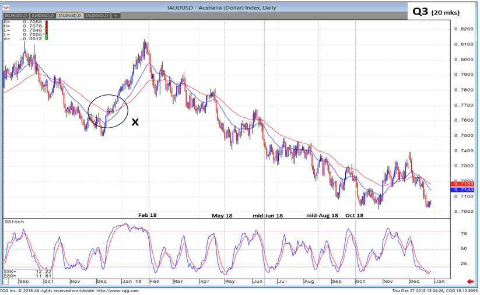Add a new chart tab with plus
The width and height of the screenshot is (480, 295).
click(115, 16)
